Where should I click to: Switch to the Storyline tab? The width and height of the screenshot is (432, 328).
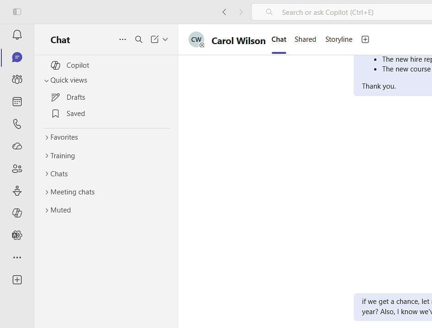[339, 39]
